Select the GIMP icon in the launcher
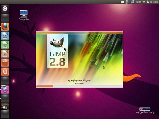159x119 pixels. point(5,107)
